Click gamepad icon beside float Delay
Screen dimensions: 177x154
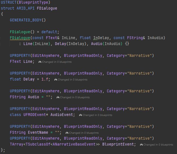tap(56, 79)
